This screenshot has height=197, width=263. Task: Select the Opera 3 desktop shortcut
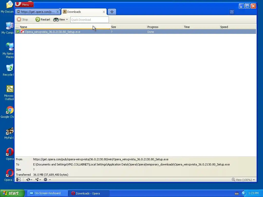tap(9, 175)
